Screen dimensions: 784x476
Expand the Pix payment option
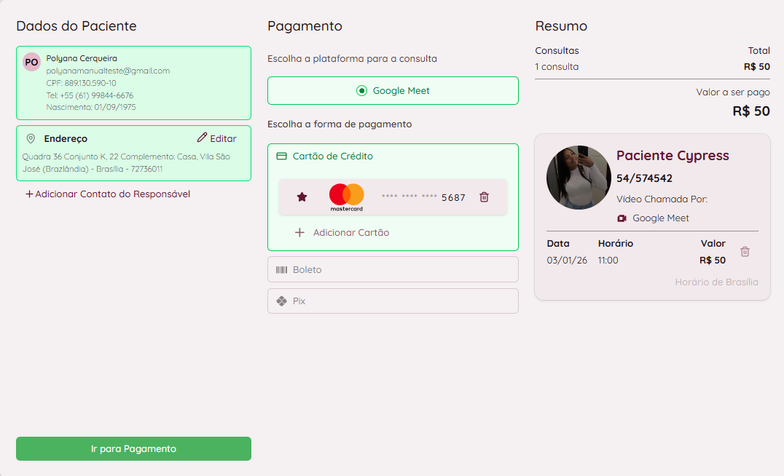[393, 301]
